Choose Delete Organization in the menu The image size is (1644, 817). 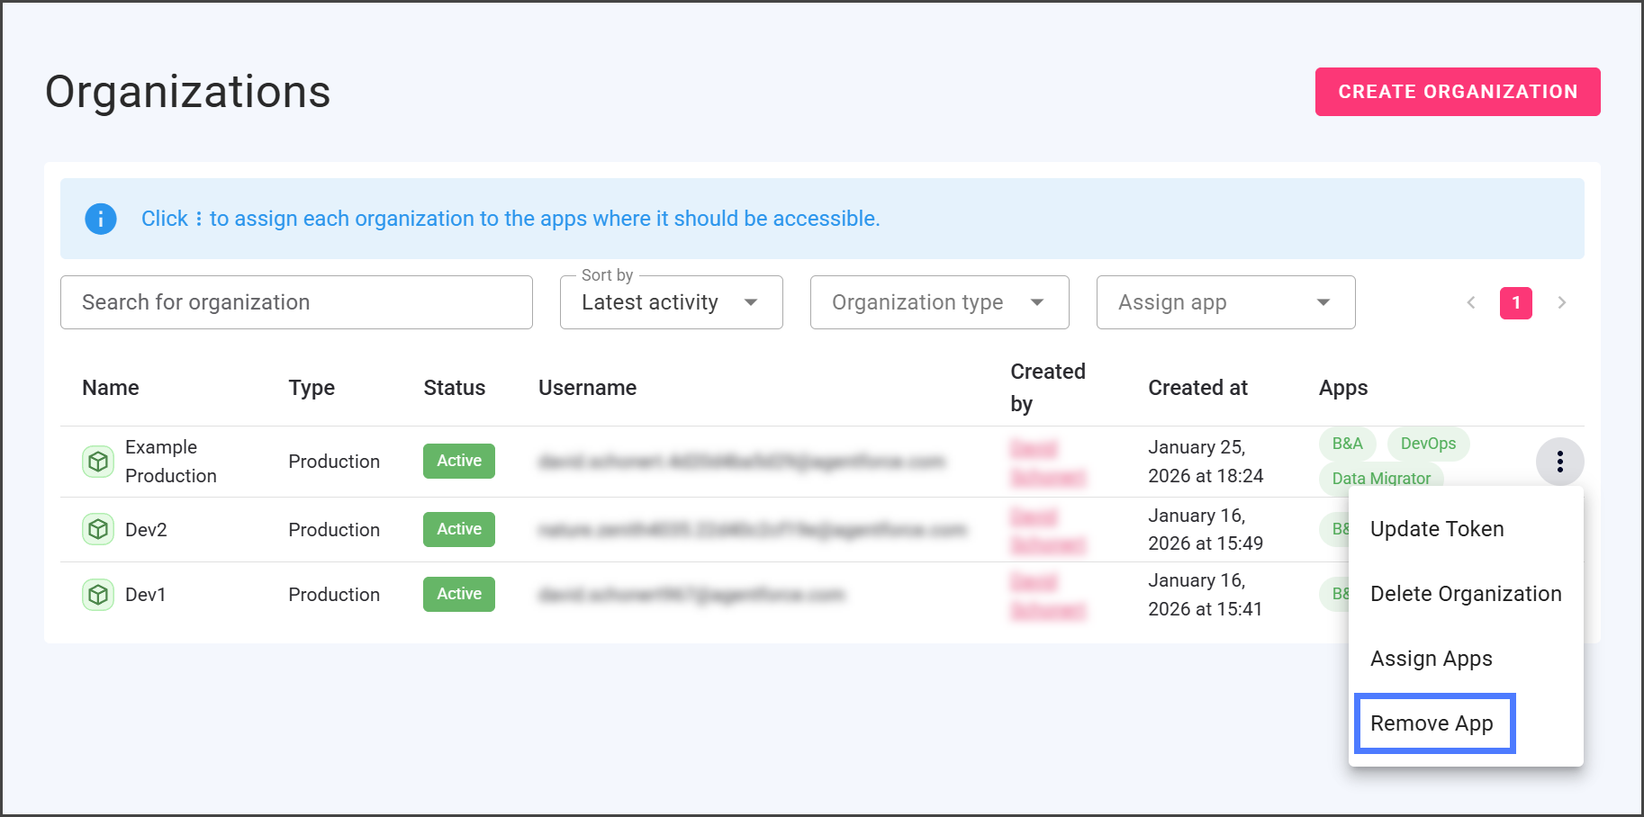click(1466, 594)
